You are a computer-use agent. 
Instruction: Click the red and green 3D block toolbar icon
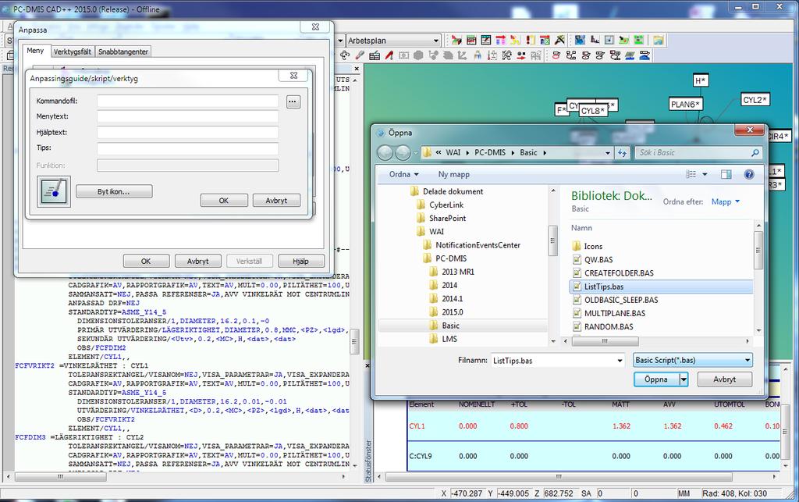[456, 40]
